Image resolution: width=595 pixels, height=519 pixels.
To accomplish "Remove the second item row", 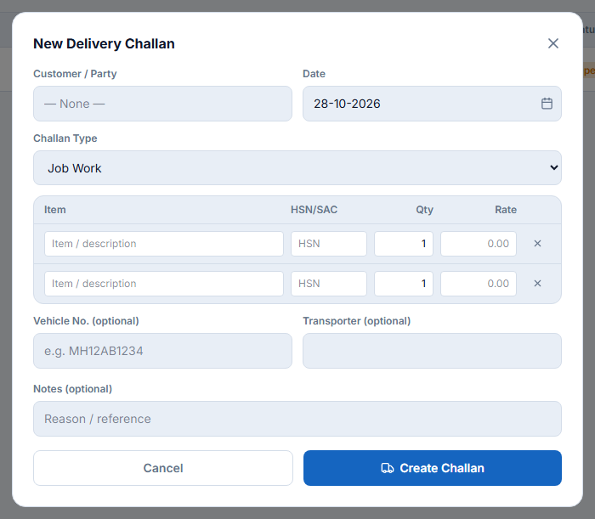I will click(537, 283).
